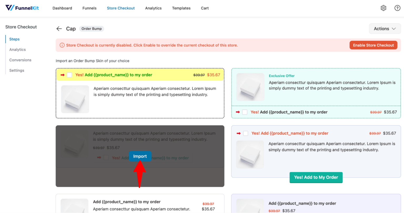The image size is (404, 213).
Task: Switch to the Analytics sidebar section
Action: (17, 49)
